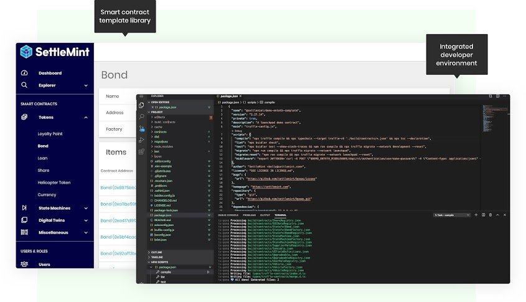Select Bond in Tokens menu
Image resolution: width=526 pixels, height=302 pixels.
click(x=43, y=146)
